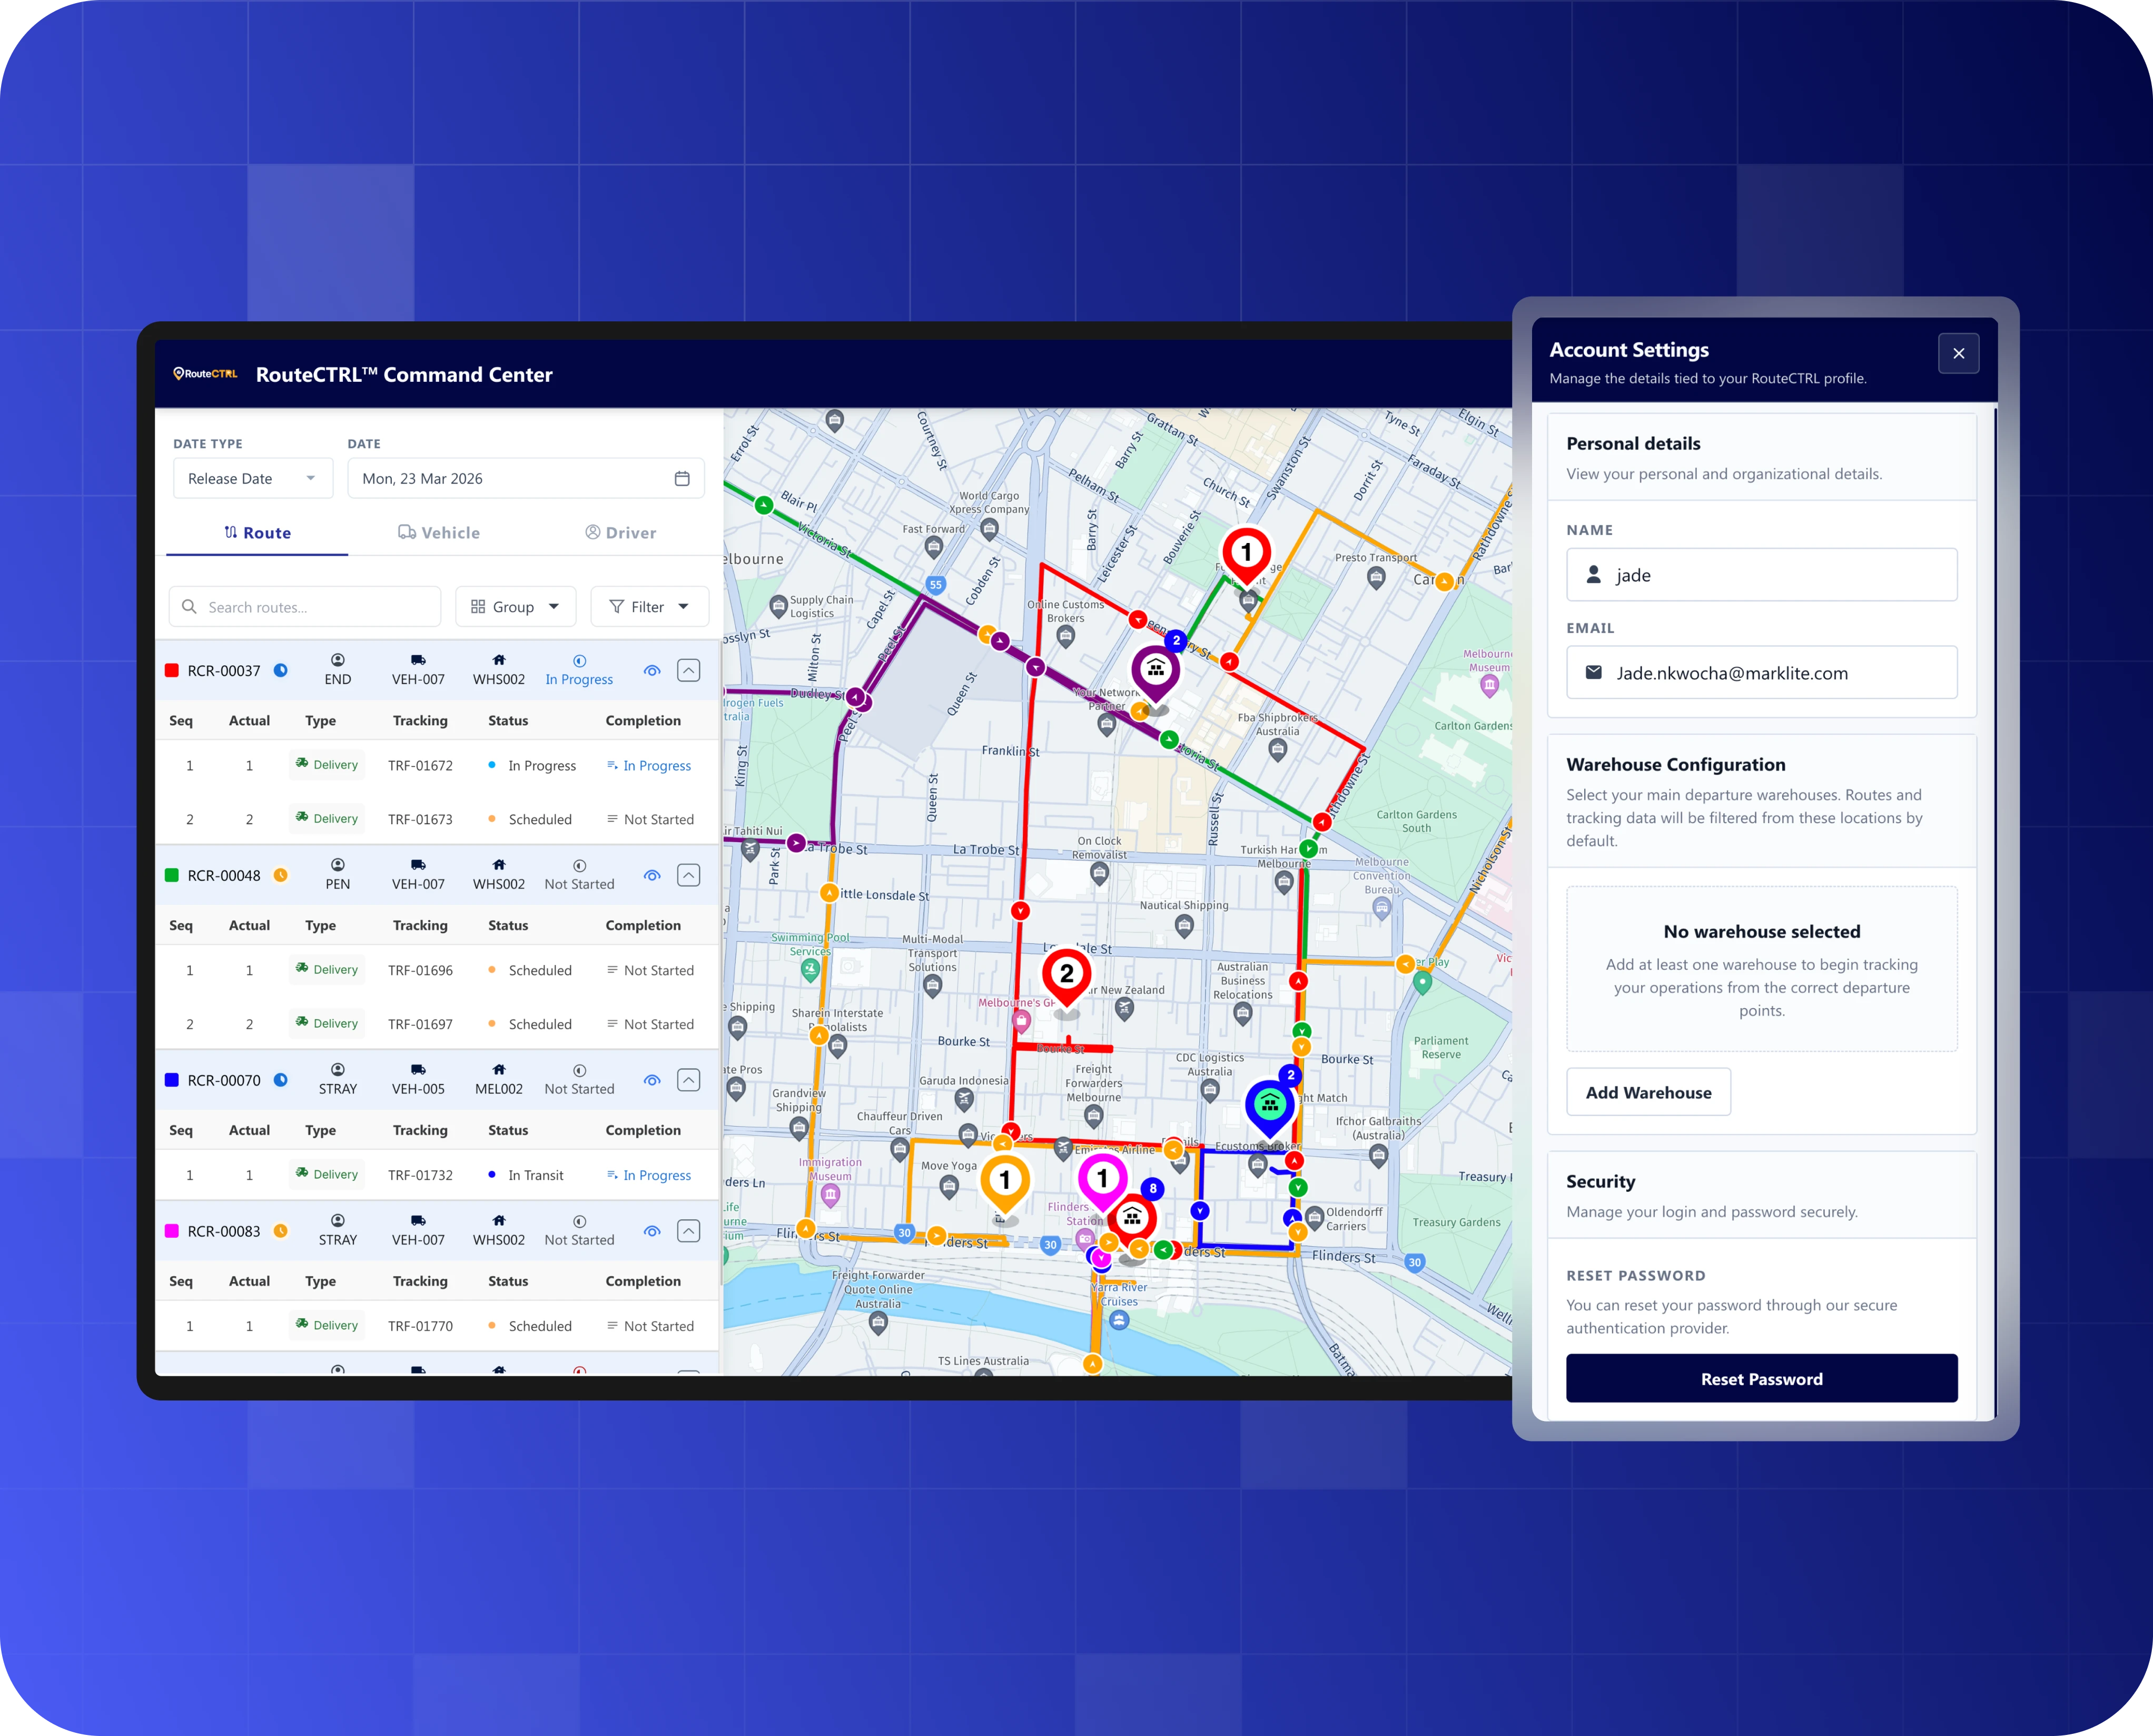Collapse the RCR-00037 route rows

tap(689, 671)
